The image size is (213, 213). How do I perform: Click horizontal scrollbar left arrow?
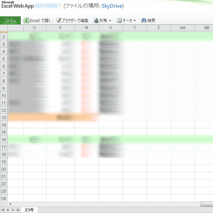(10, 204)
